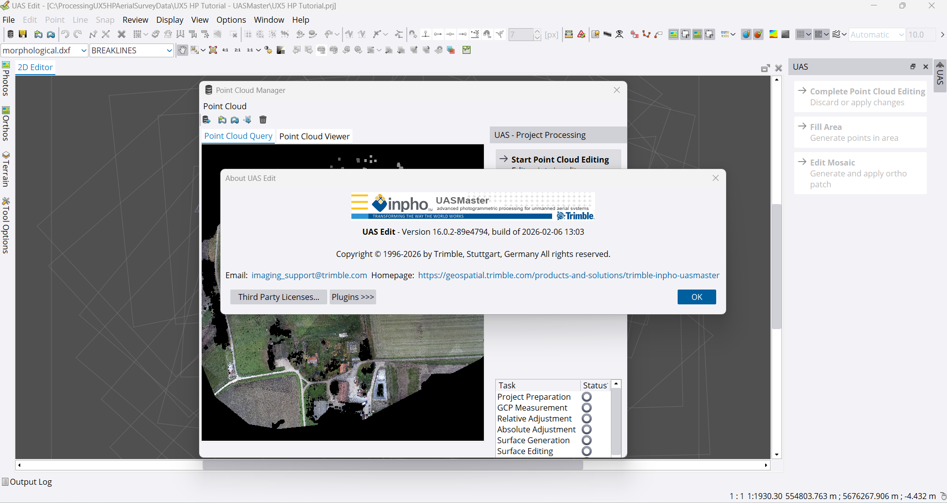Image resolution: width=947 pixels, height=503 pixels.
Task: Set zoom to 4:1
Action: tap(225, 50)
